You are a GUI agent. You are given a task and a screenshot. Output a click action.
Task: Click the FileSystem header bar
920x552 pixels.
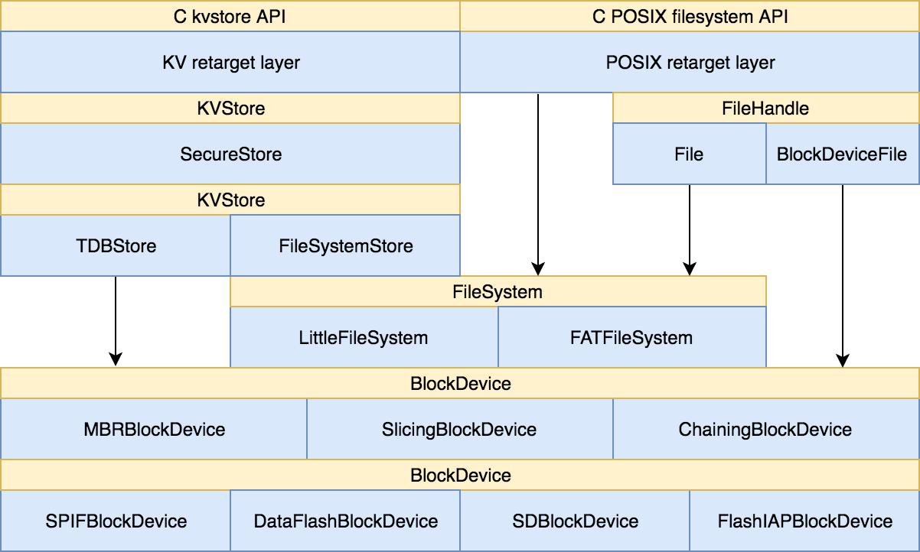pyautogui.click(x=498, y=291)
